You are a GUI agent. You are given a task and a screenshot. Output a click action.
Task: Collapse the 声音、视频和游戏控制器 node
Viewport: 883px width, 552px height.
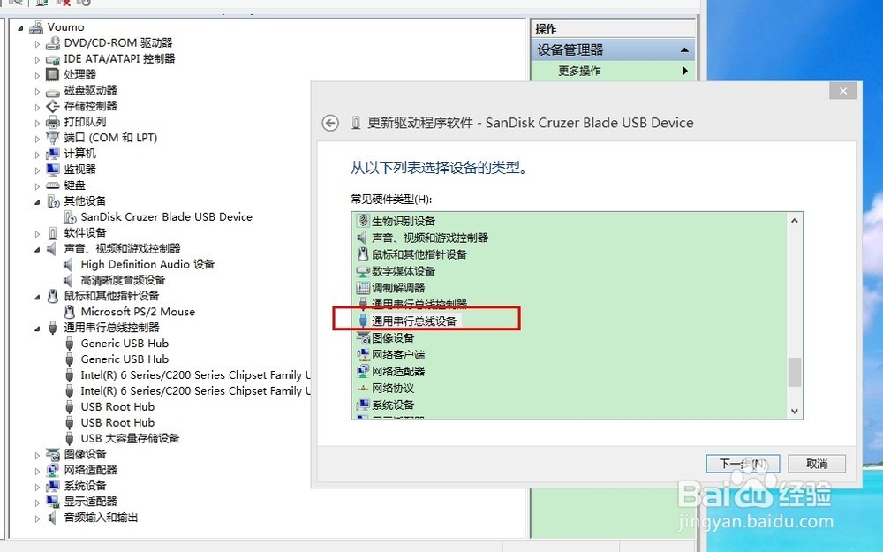click(37, 249)
